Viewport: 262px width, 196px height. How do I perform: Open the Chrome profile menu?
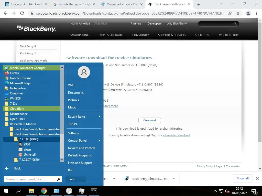point(248,13)
